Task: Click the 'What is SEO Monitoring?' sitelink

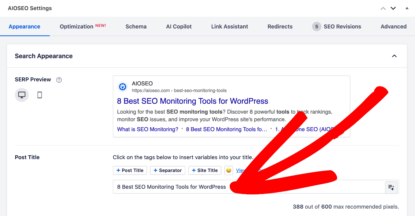Action: point(148,129)
